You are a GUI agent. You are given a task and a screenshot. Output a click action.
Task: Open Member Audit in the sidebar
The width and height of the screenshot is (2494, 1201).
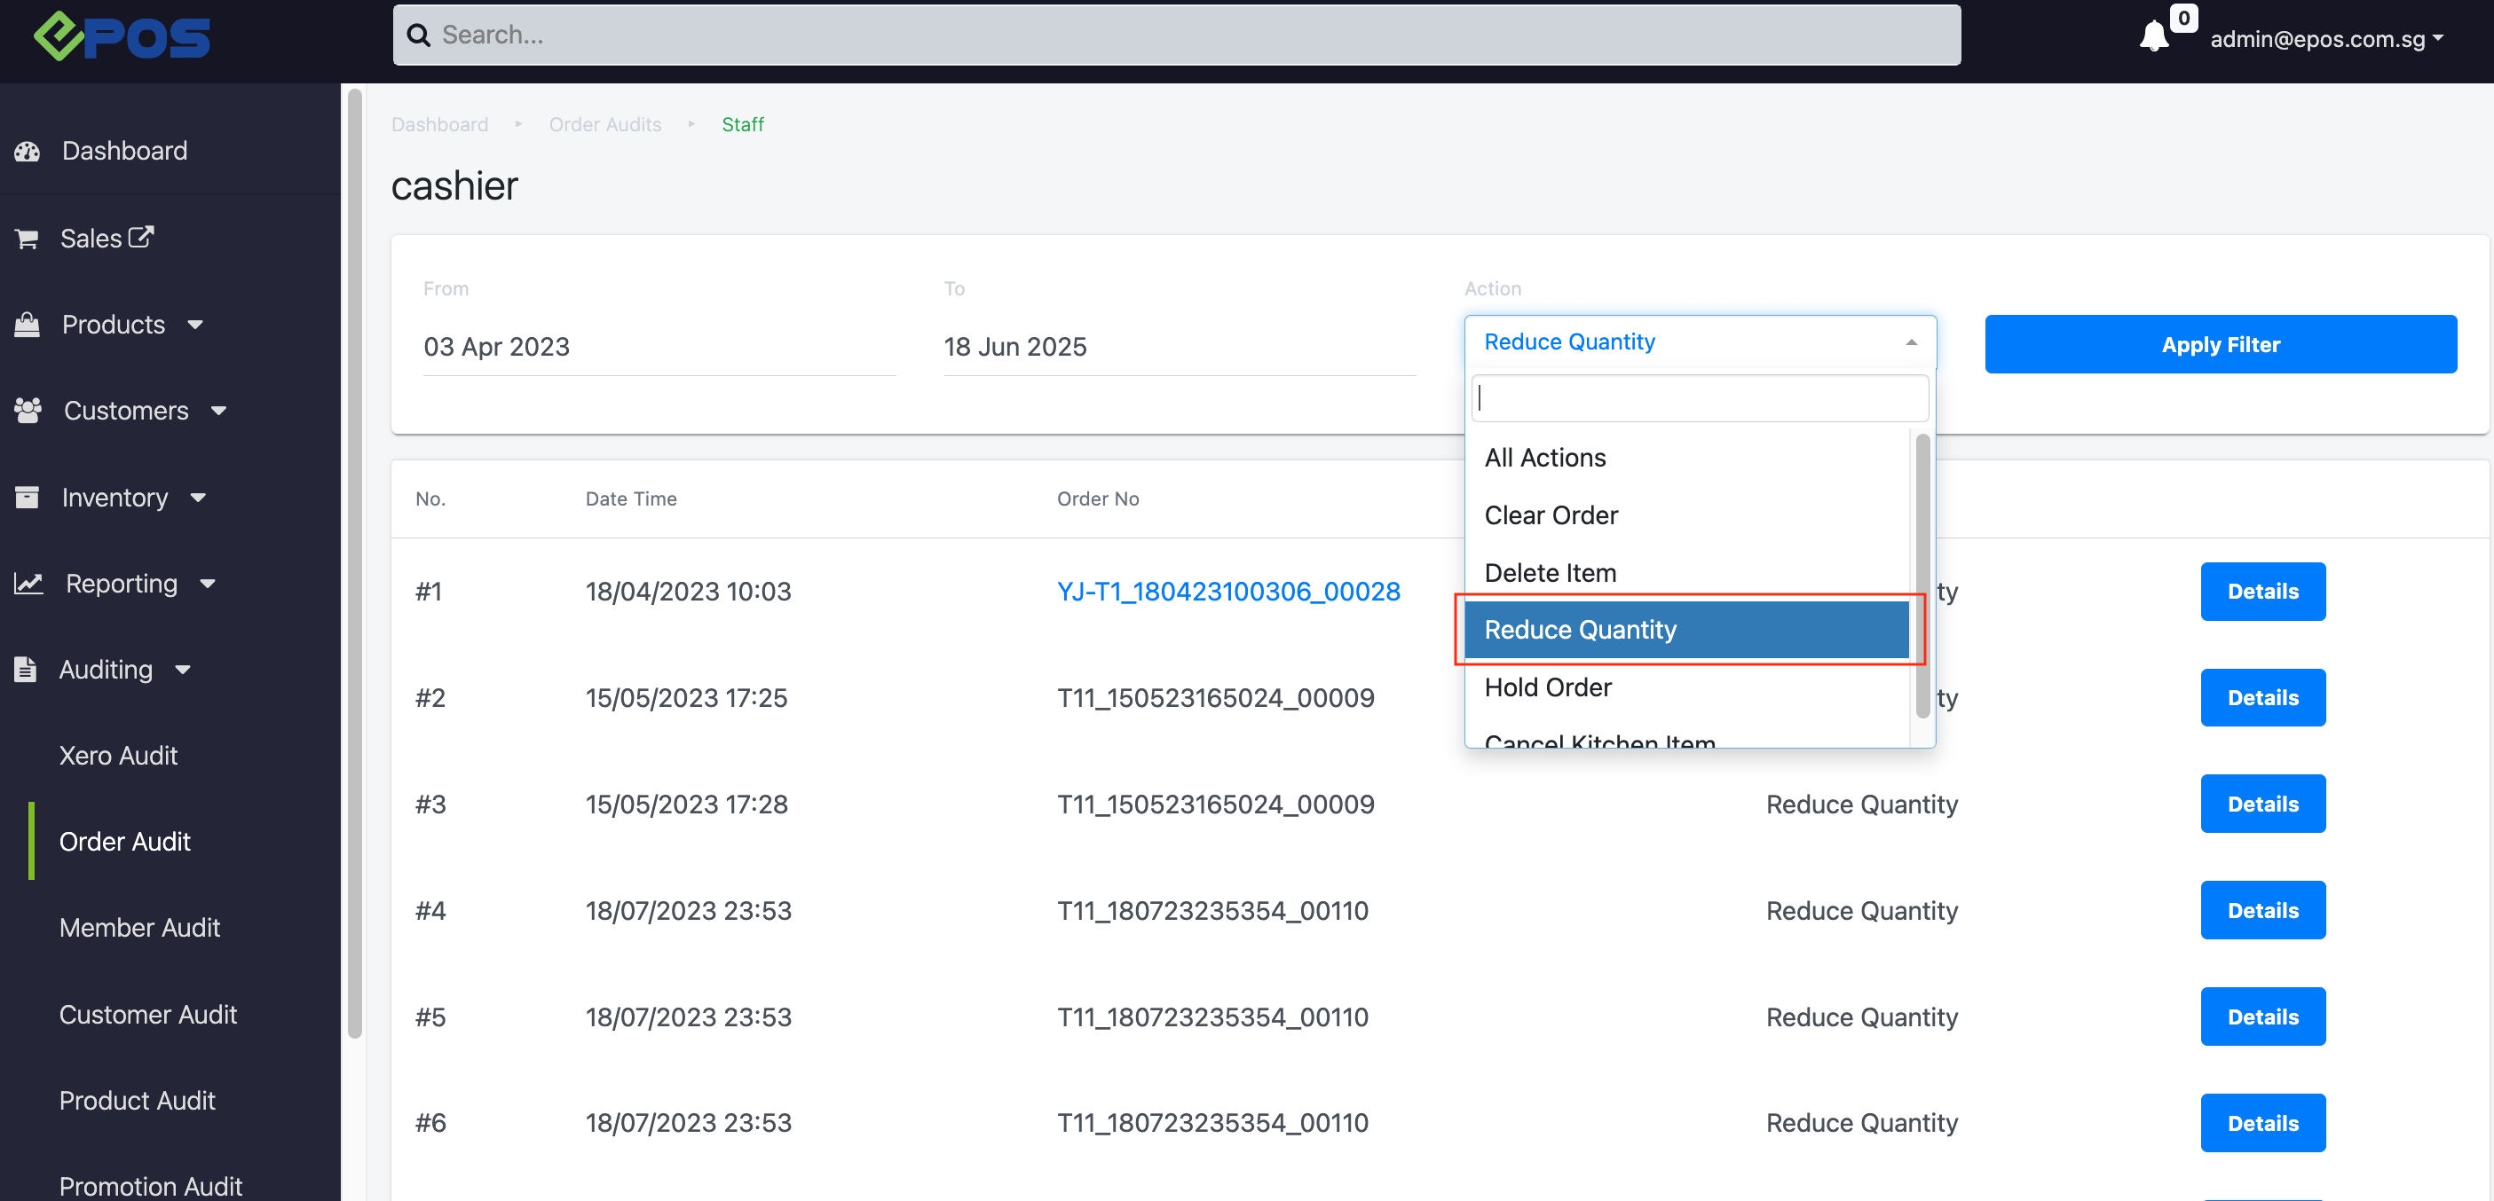tap(139, 926)
